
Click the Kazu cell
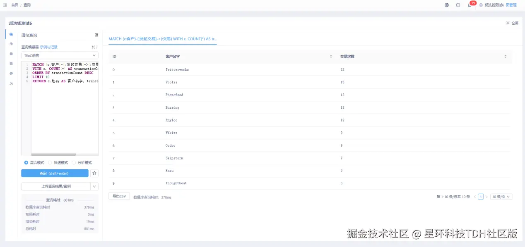point(169,171)
